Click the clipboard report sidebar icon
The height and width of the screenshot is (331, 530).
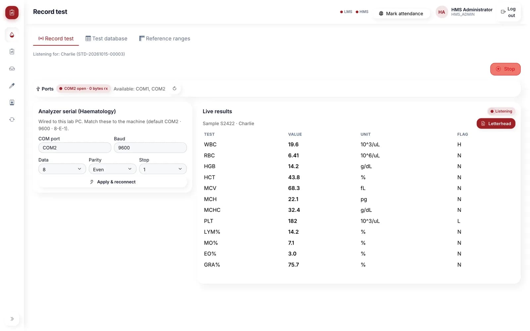[12, 52]
